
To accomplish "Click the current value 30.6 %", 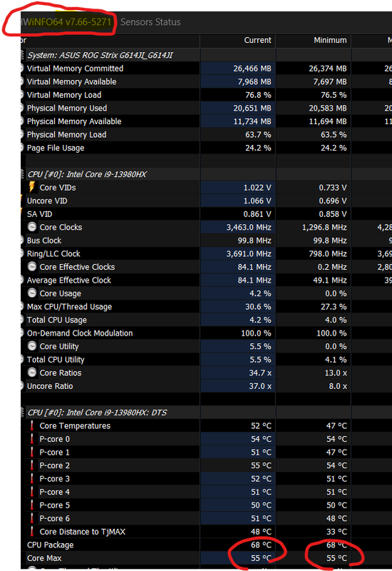I will [258, 307].
